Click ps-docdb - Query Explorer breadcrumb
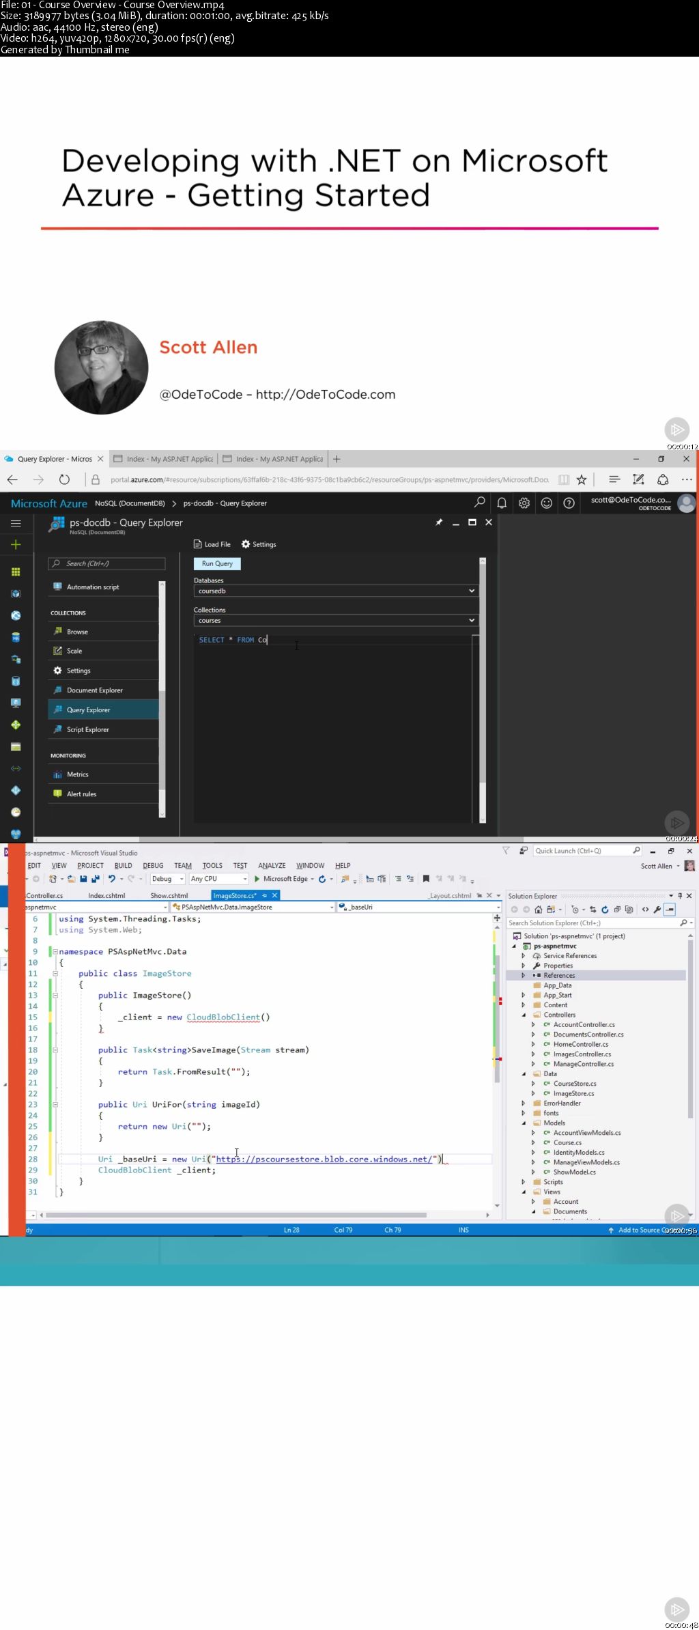Image resolution: width=699 pixels, height=1630 pixels. click(225, 503)
